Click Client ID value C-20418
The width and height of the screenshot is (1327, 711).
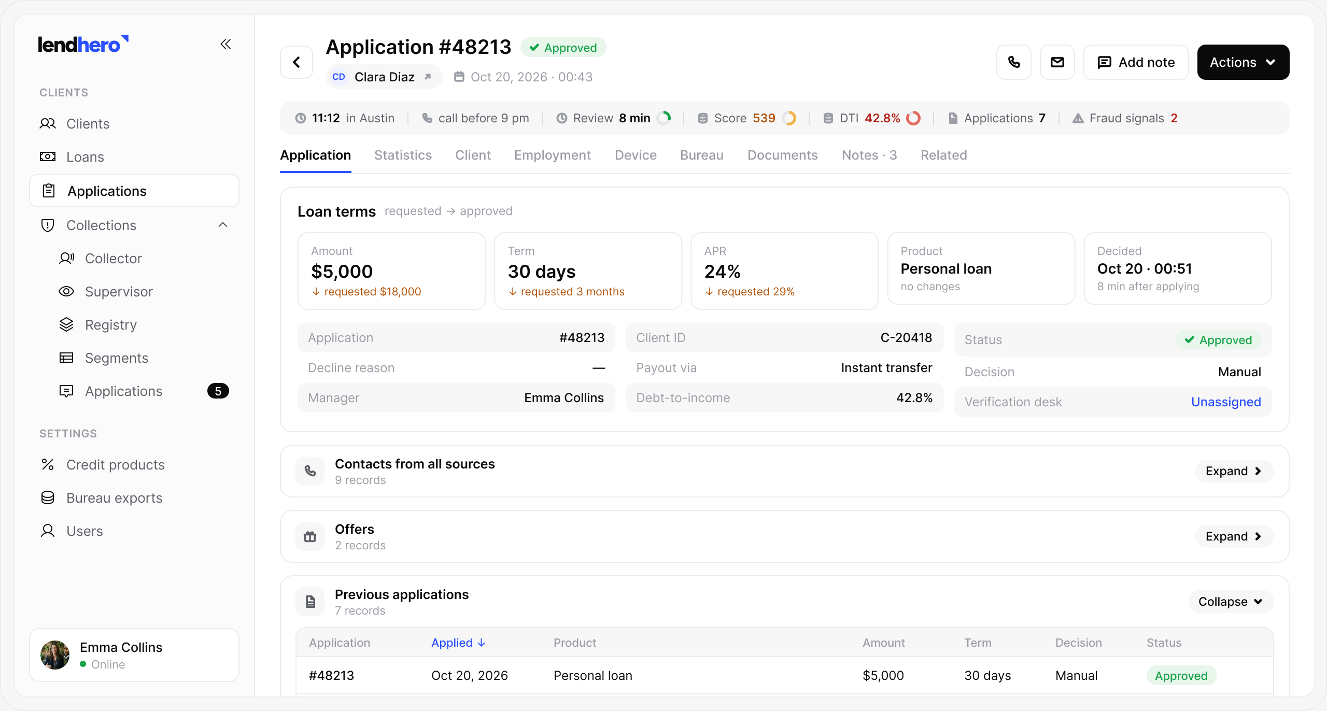pyautogui.click(x=906, y=337)
